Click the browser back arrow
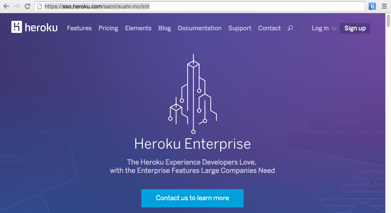Screen dimensions: 391x213 click(x=6, y=6)
